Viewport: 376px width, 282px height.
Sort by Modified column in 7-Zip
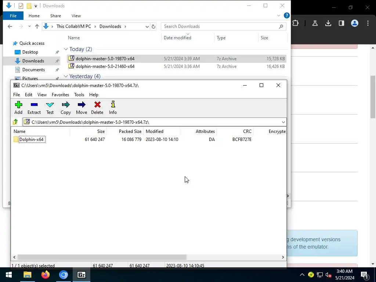tap(162, 131)
